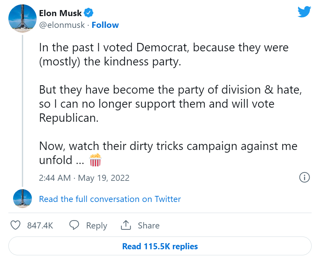This screenshot has height=262, width=318.
Task: Read the full conversation on Twitter
Action: pyautogui.click(x=110, y=199)
